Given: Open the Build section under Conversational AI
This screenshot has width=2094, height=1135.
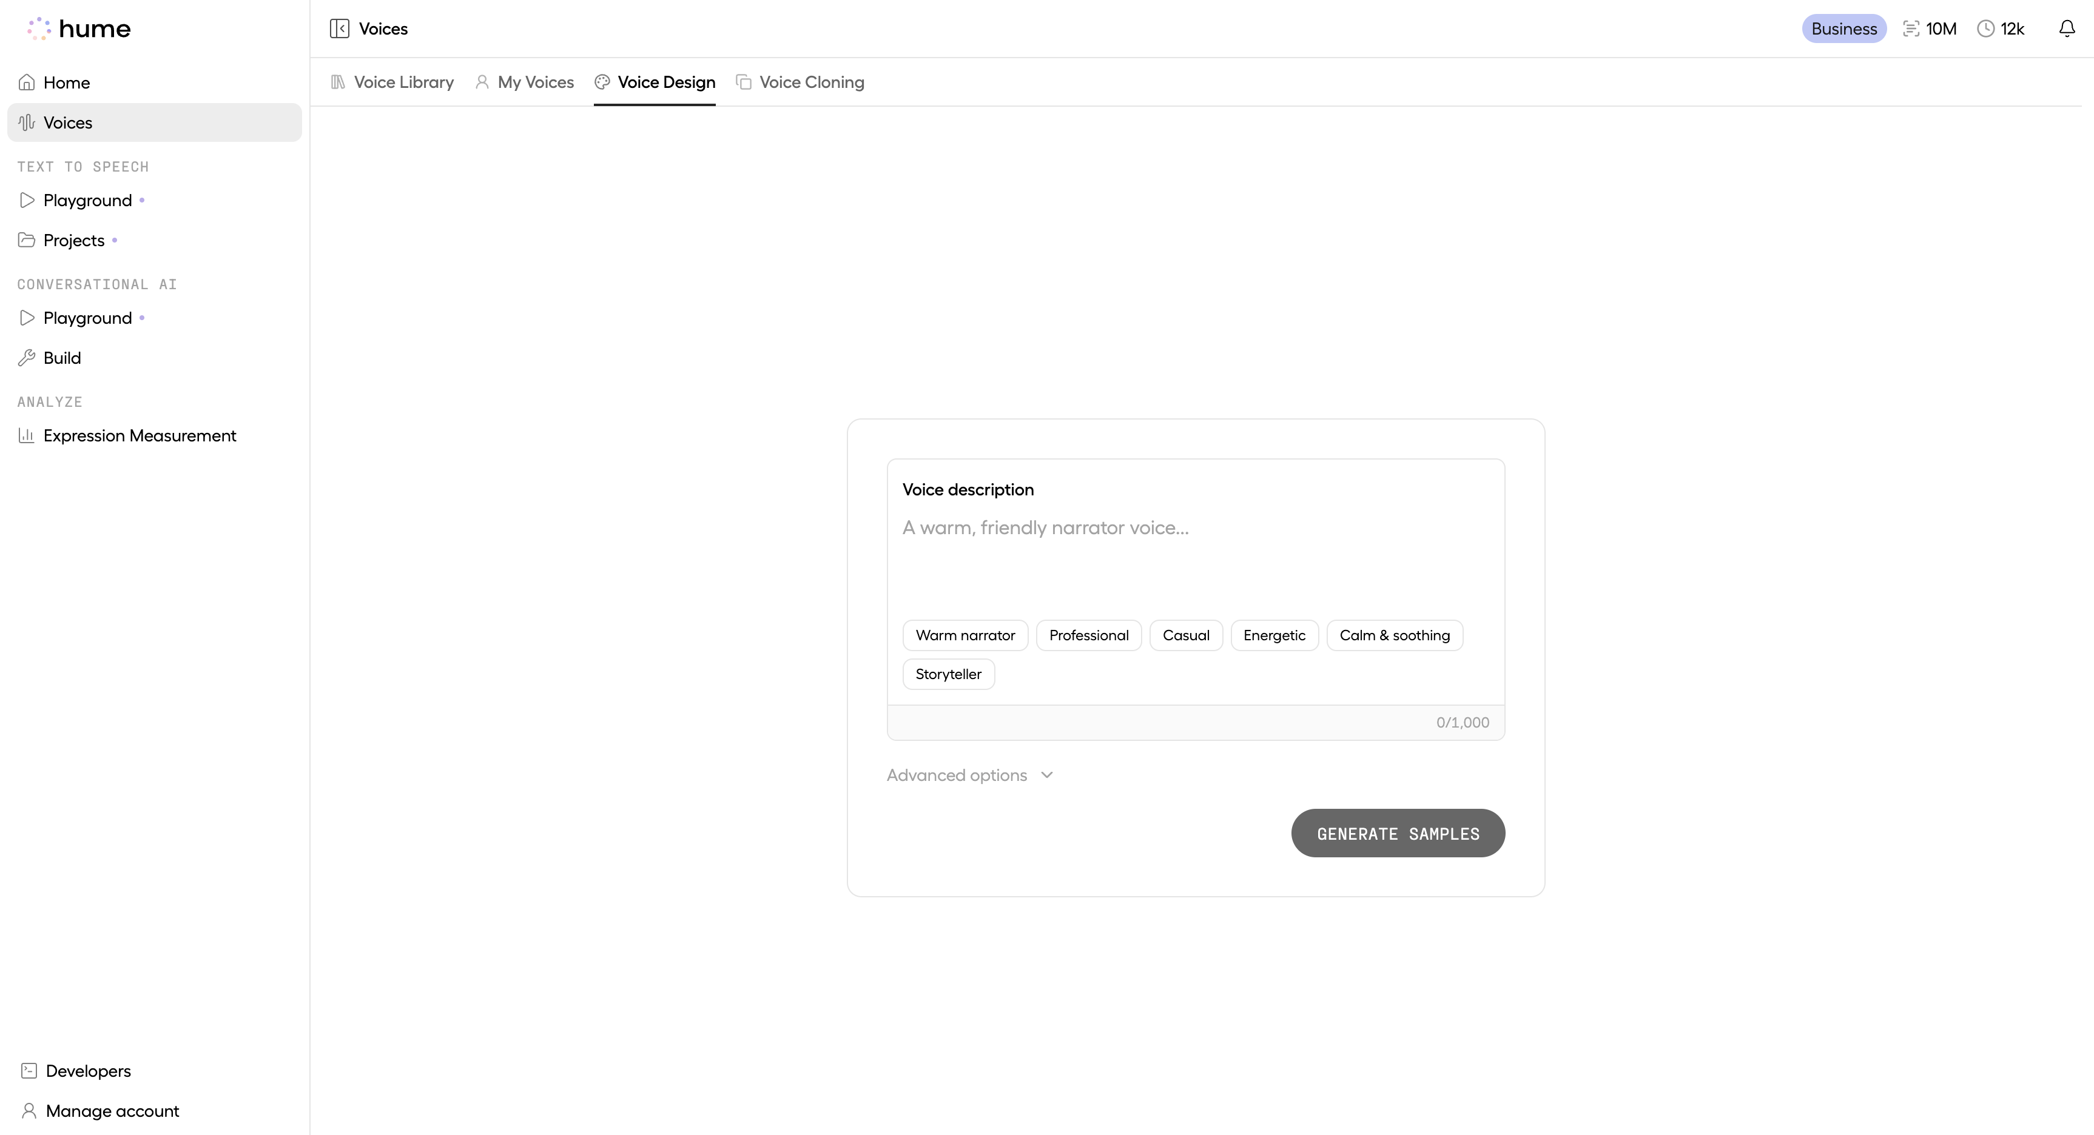Looking at the screenshot, I should (x=62, y=358).
